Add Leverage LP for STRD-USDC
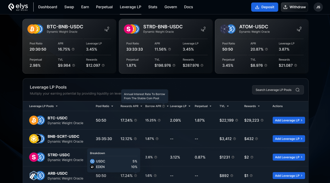The width and height of the screenshot is (330, 183). [x=289, y=157]
